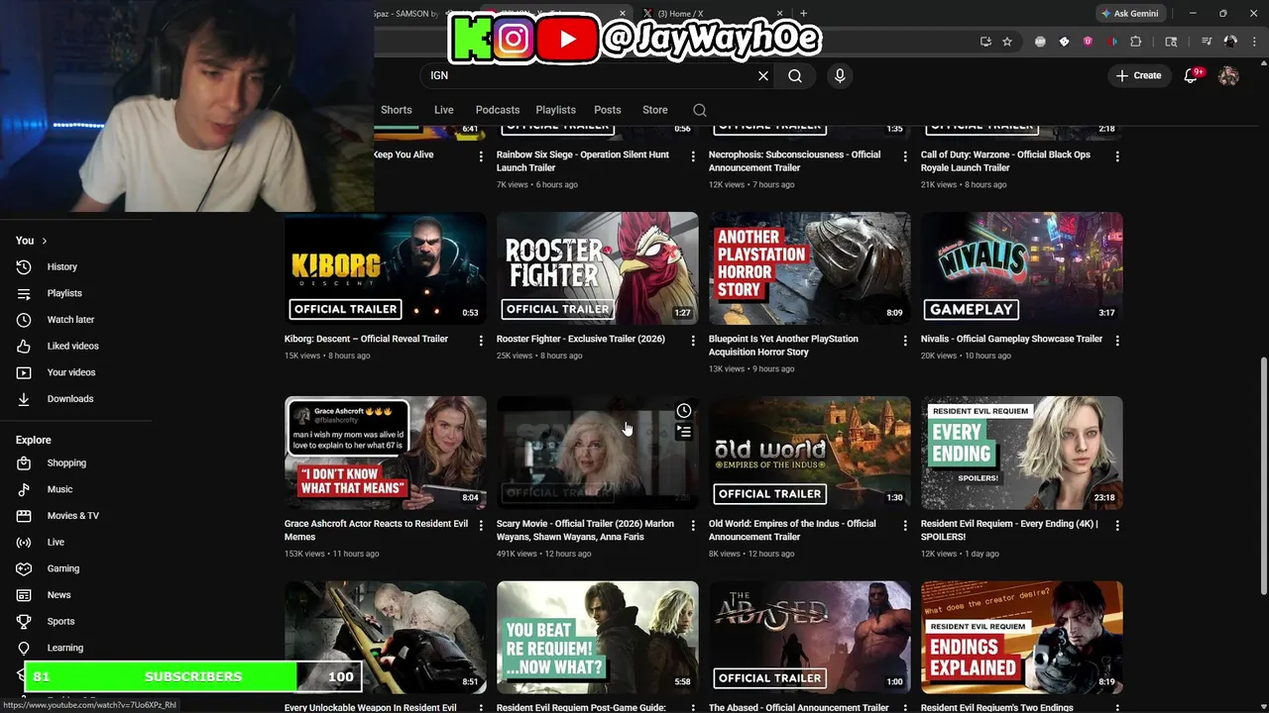Open History in the sidebar
The height and width of the screenshot is (713, 1269).
point(61,266)
